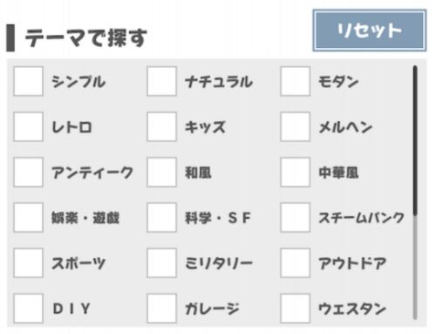Screen dimensions: 436x334
Task: Check the メルヘン option
Action: point(295,126)
